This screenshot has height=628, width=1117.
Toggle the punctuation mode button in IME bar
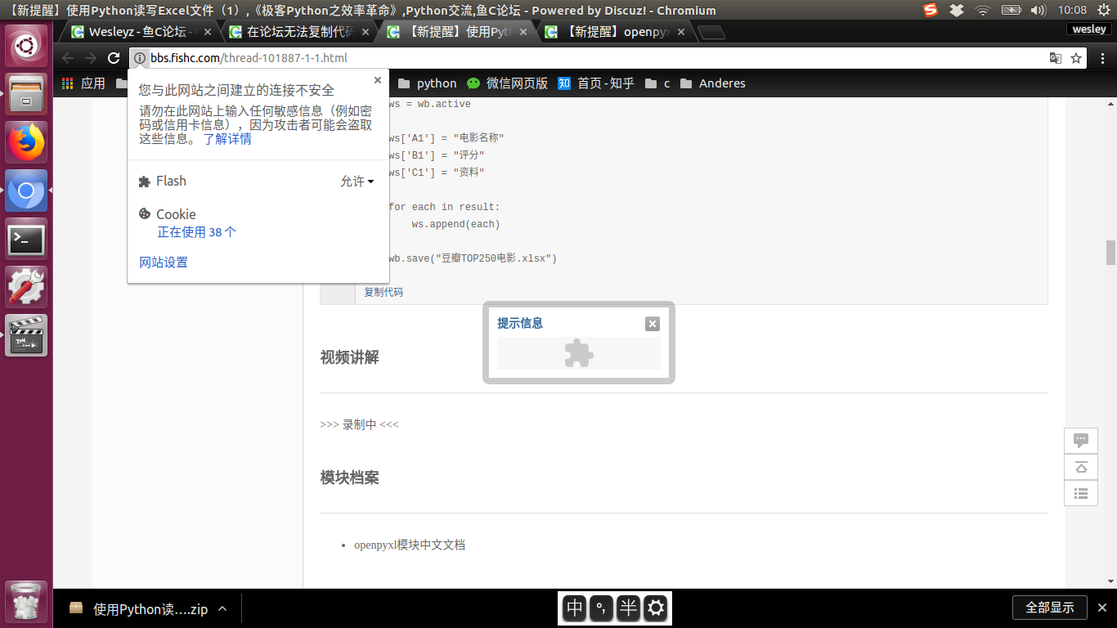(x=601, y=608)
